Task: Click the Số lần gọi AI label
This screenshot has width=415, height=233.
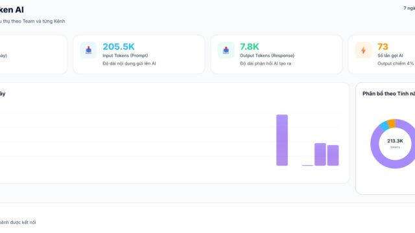Action: pos(390,56)
